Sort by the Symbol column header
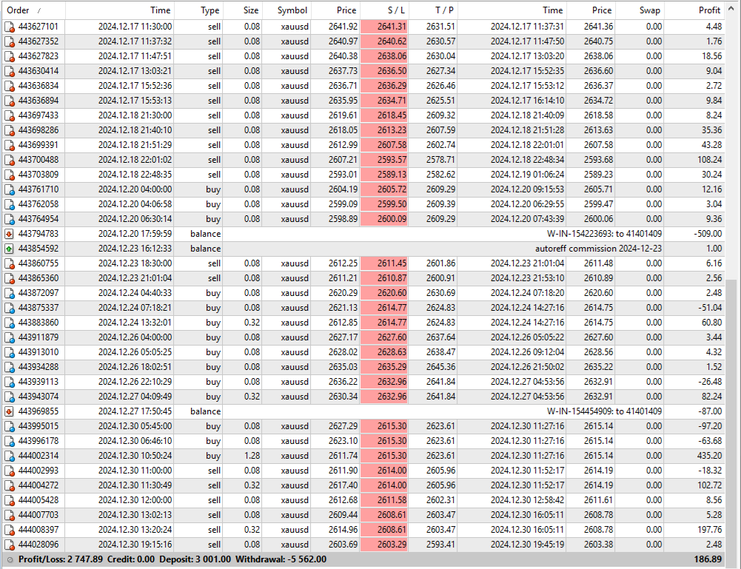The height and width of the screenshot is (569, 741). pos(292,10)
